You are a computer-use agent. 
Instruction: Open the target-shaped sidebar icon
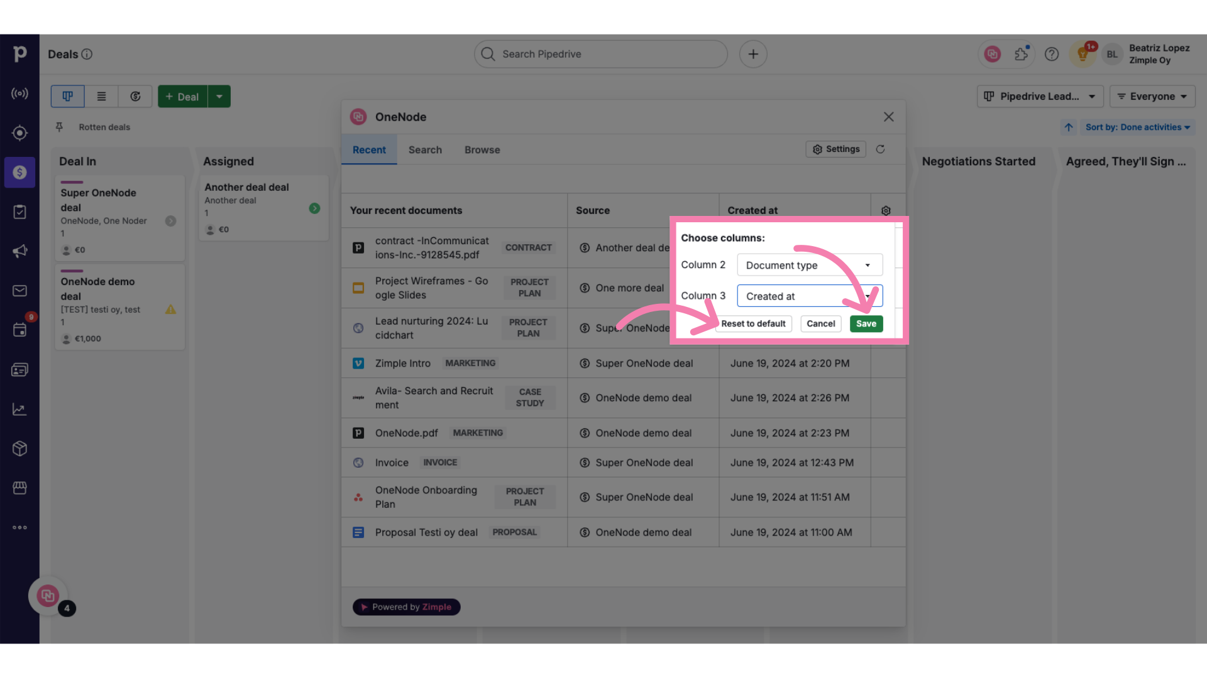click(x=19, y=133)
